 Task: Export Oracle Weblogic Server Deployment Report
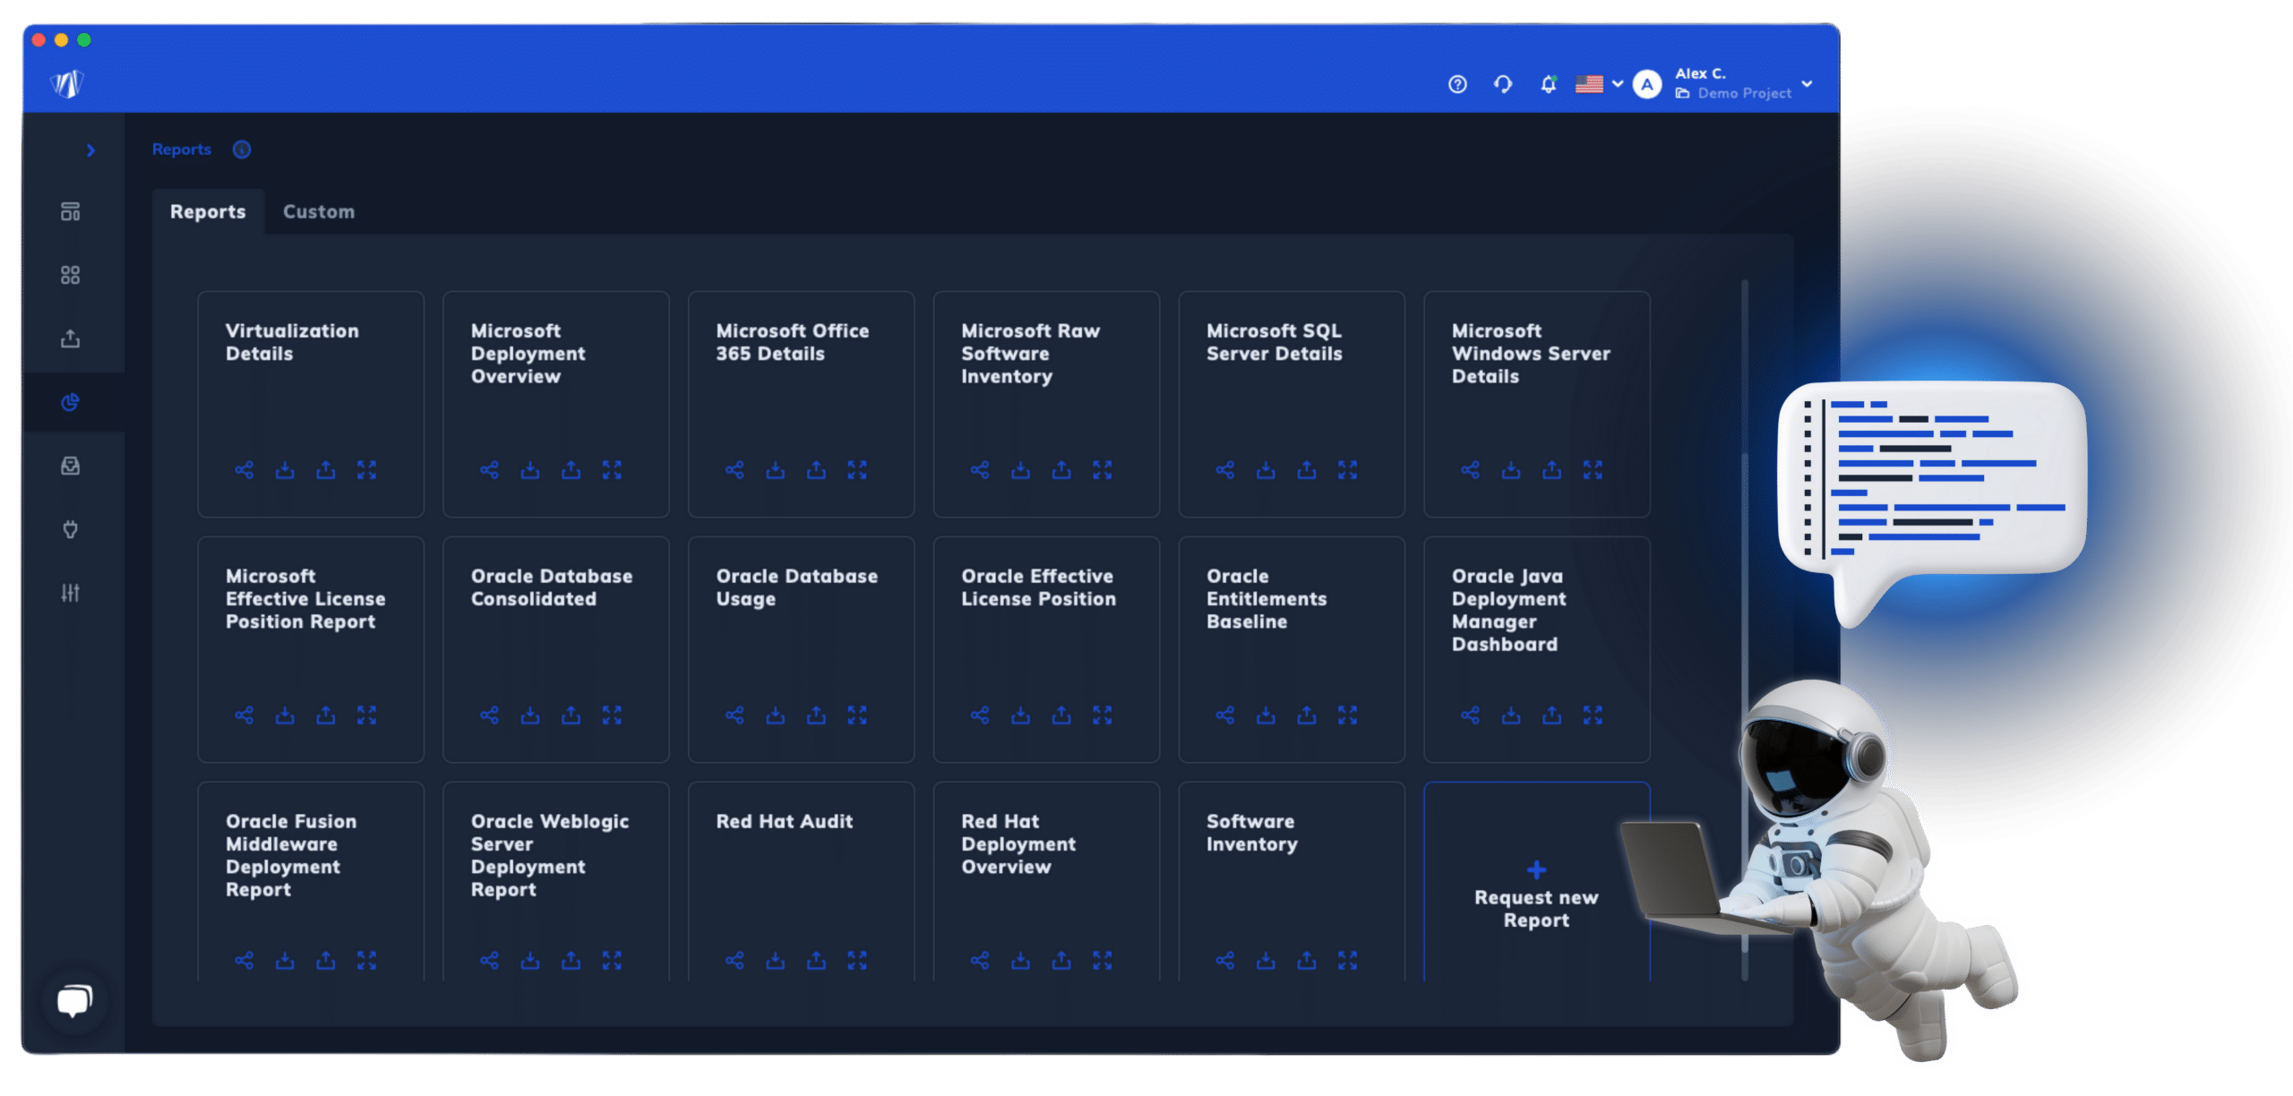(x=571, y=961)
